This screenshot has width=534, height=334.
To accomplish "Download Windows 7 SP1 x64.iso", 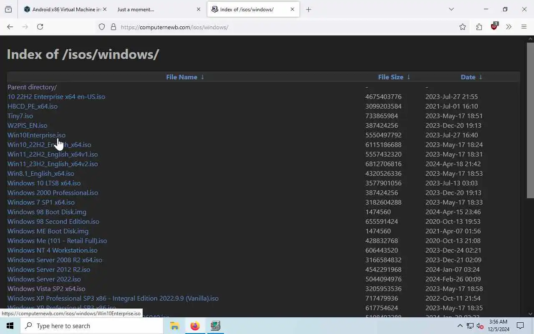I will pyautogui.click(x=41, y=202).
